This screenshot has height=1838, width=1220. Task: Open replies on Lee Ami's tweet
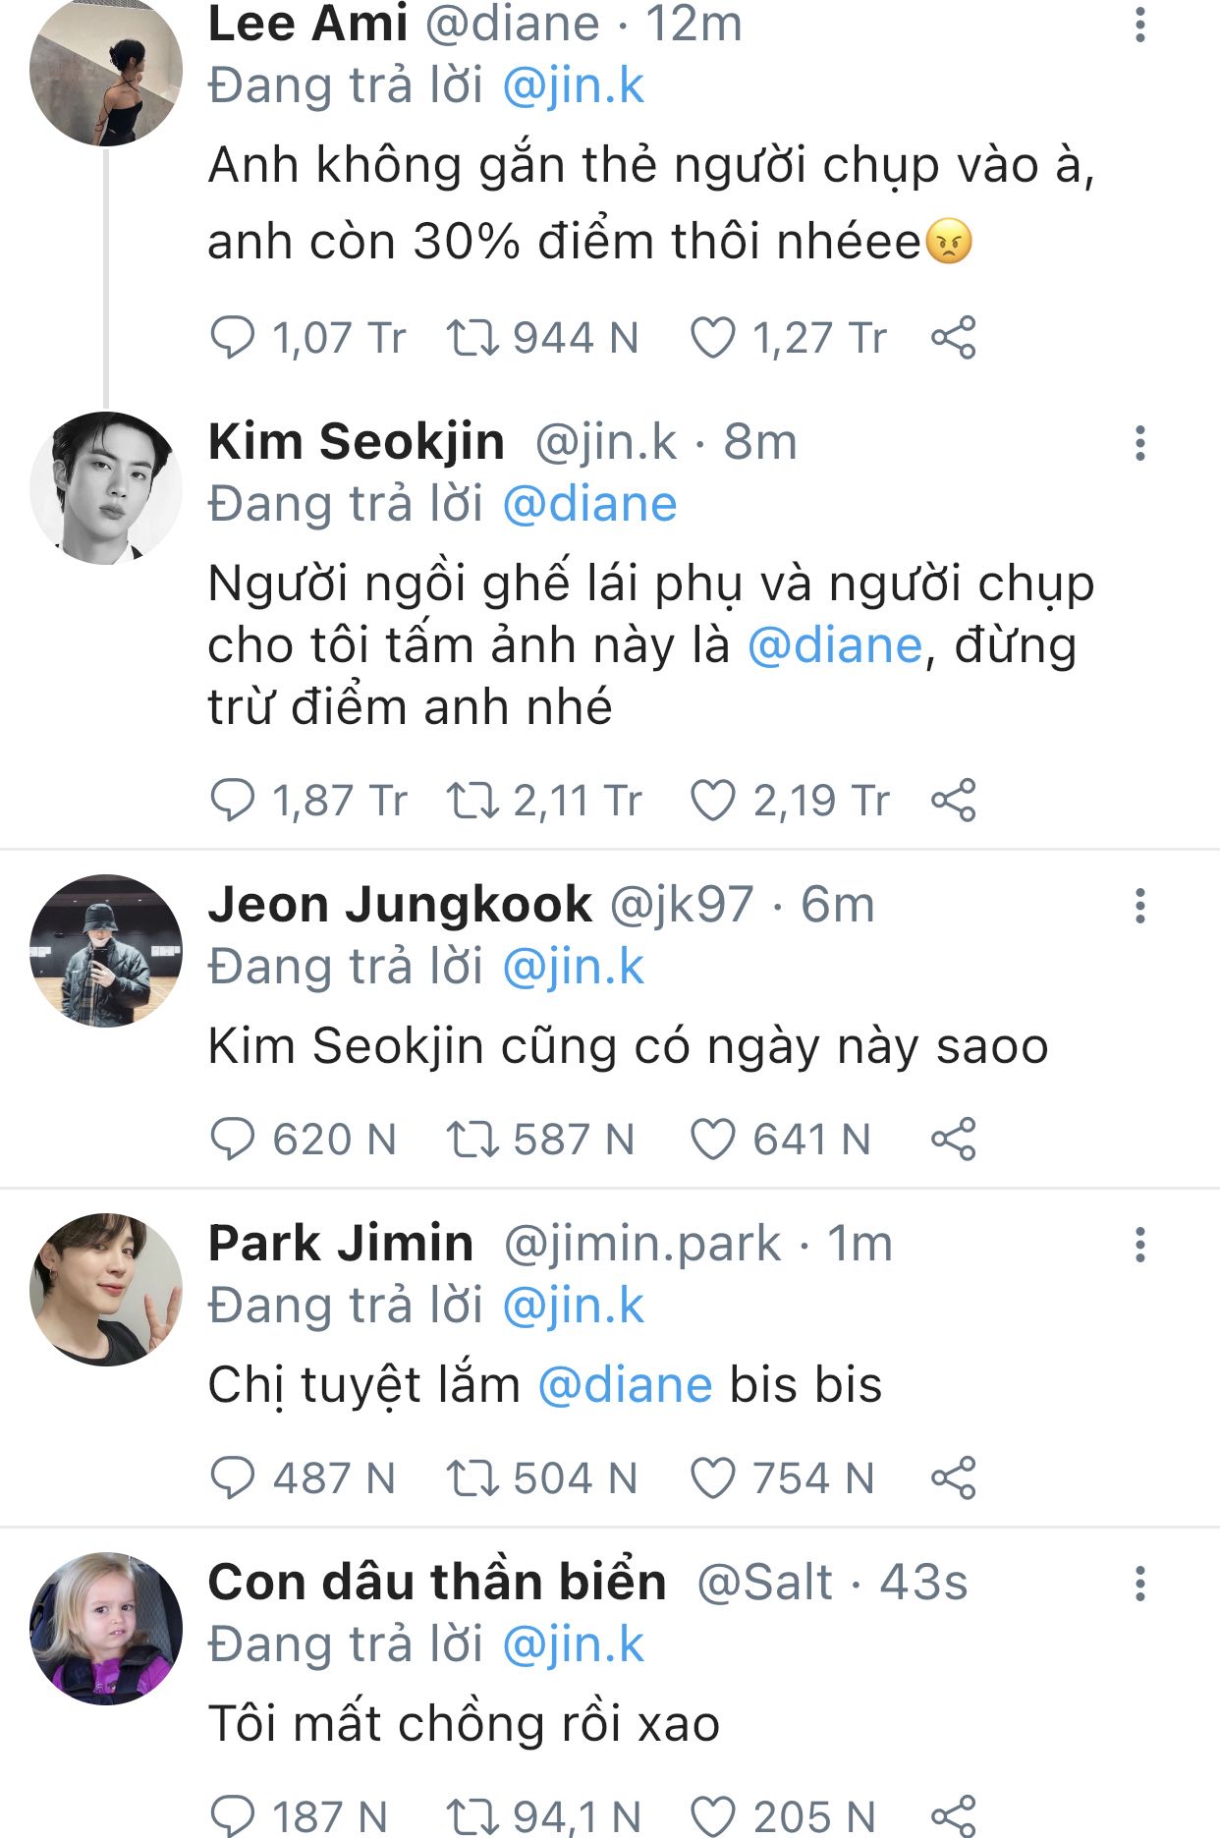233,339
